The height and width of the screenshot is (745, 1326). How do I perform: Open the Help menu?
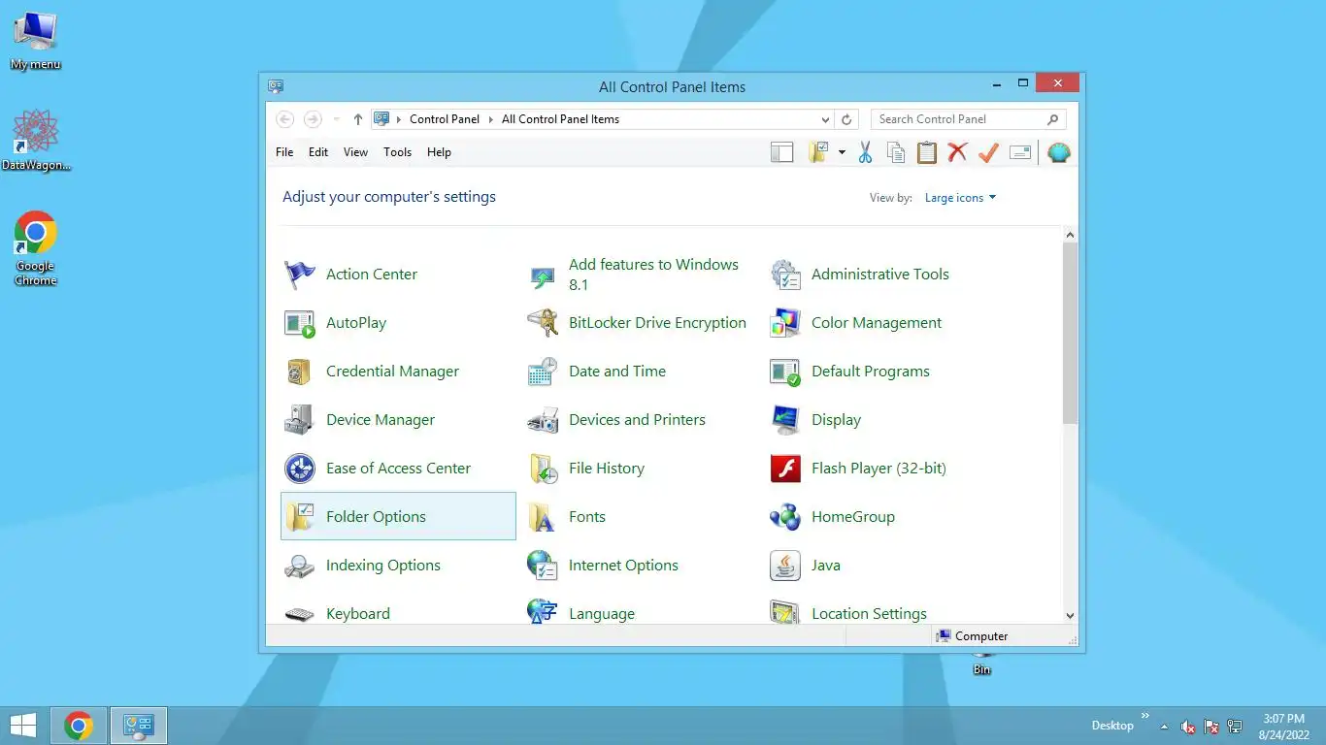click(x=439, y=152)
